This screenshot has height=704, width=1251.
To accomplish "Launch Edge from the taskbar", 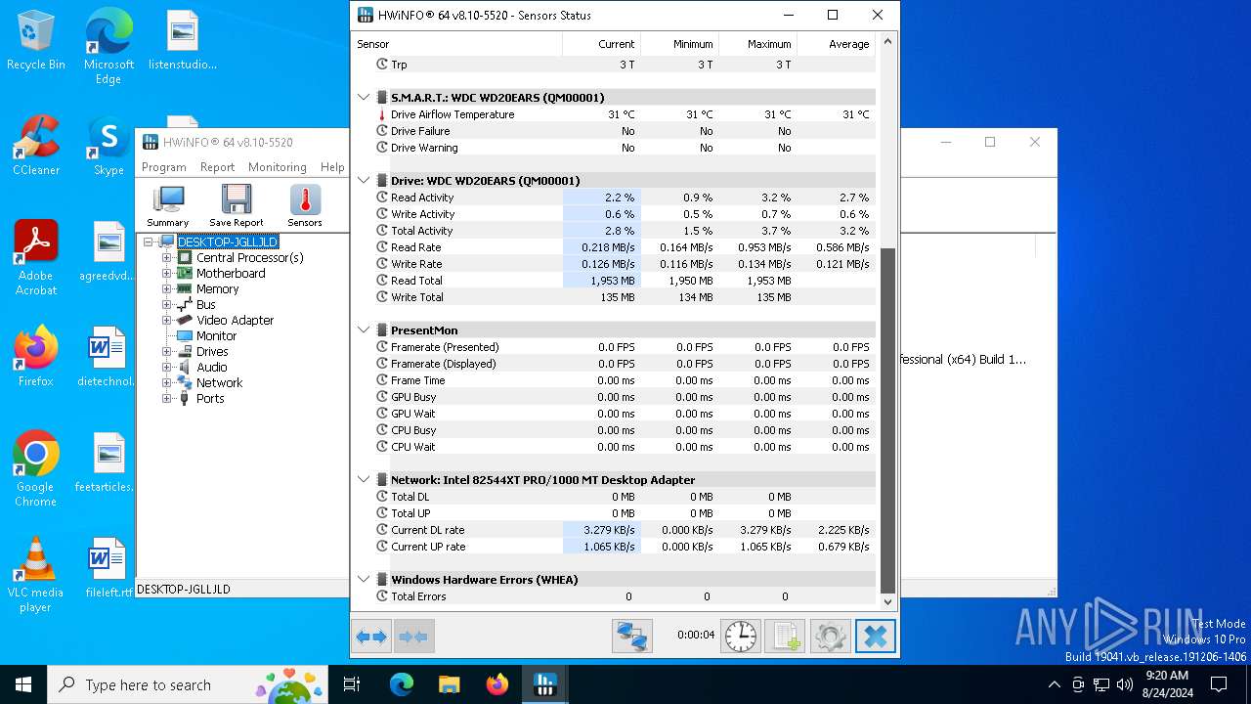I will (402, 684).
